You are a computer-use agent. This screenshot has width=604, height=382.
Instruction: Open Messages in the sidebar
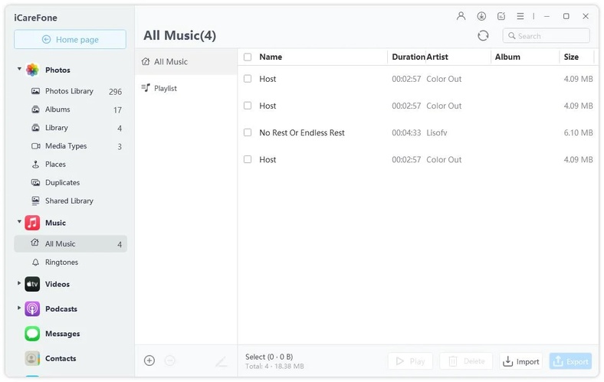[62, 334]
